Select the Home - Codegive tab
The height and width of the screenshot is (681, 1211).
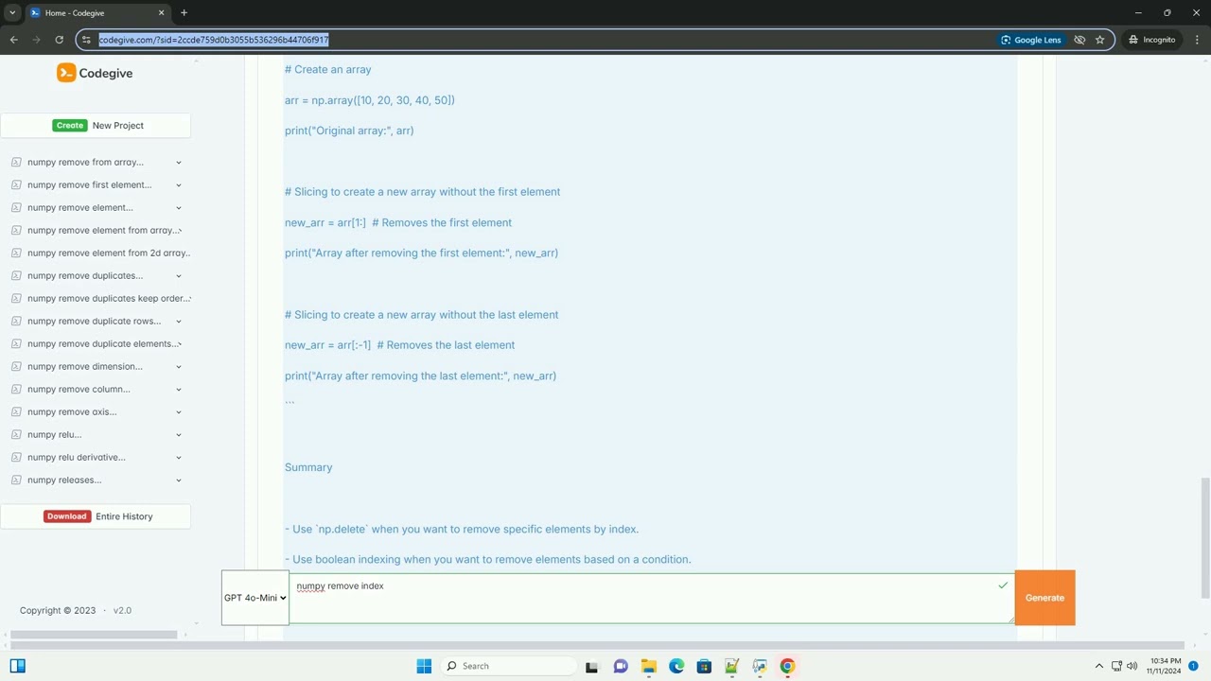pos(97,13)
